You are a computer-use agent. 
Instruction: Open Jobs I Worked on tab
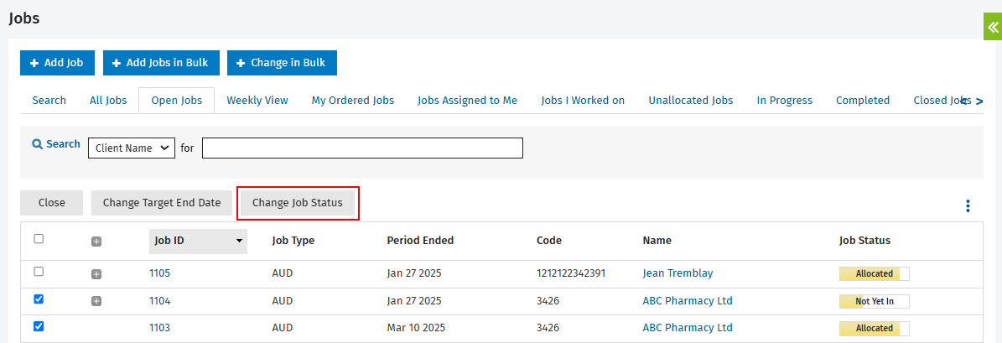coord(583,101)
